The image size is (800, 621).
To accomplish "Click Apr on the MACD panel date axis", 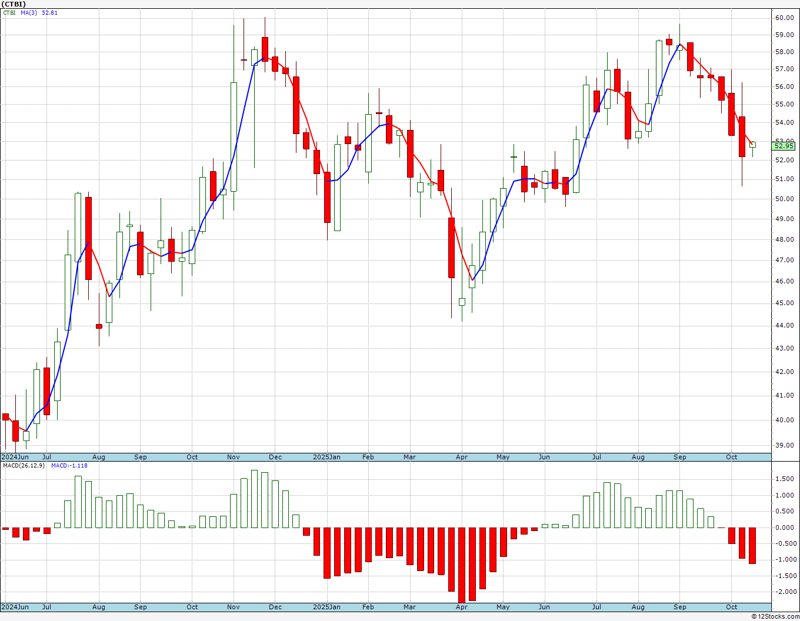I will (x=462, y=607).
